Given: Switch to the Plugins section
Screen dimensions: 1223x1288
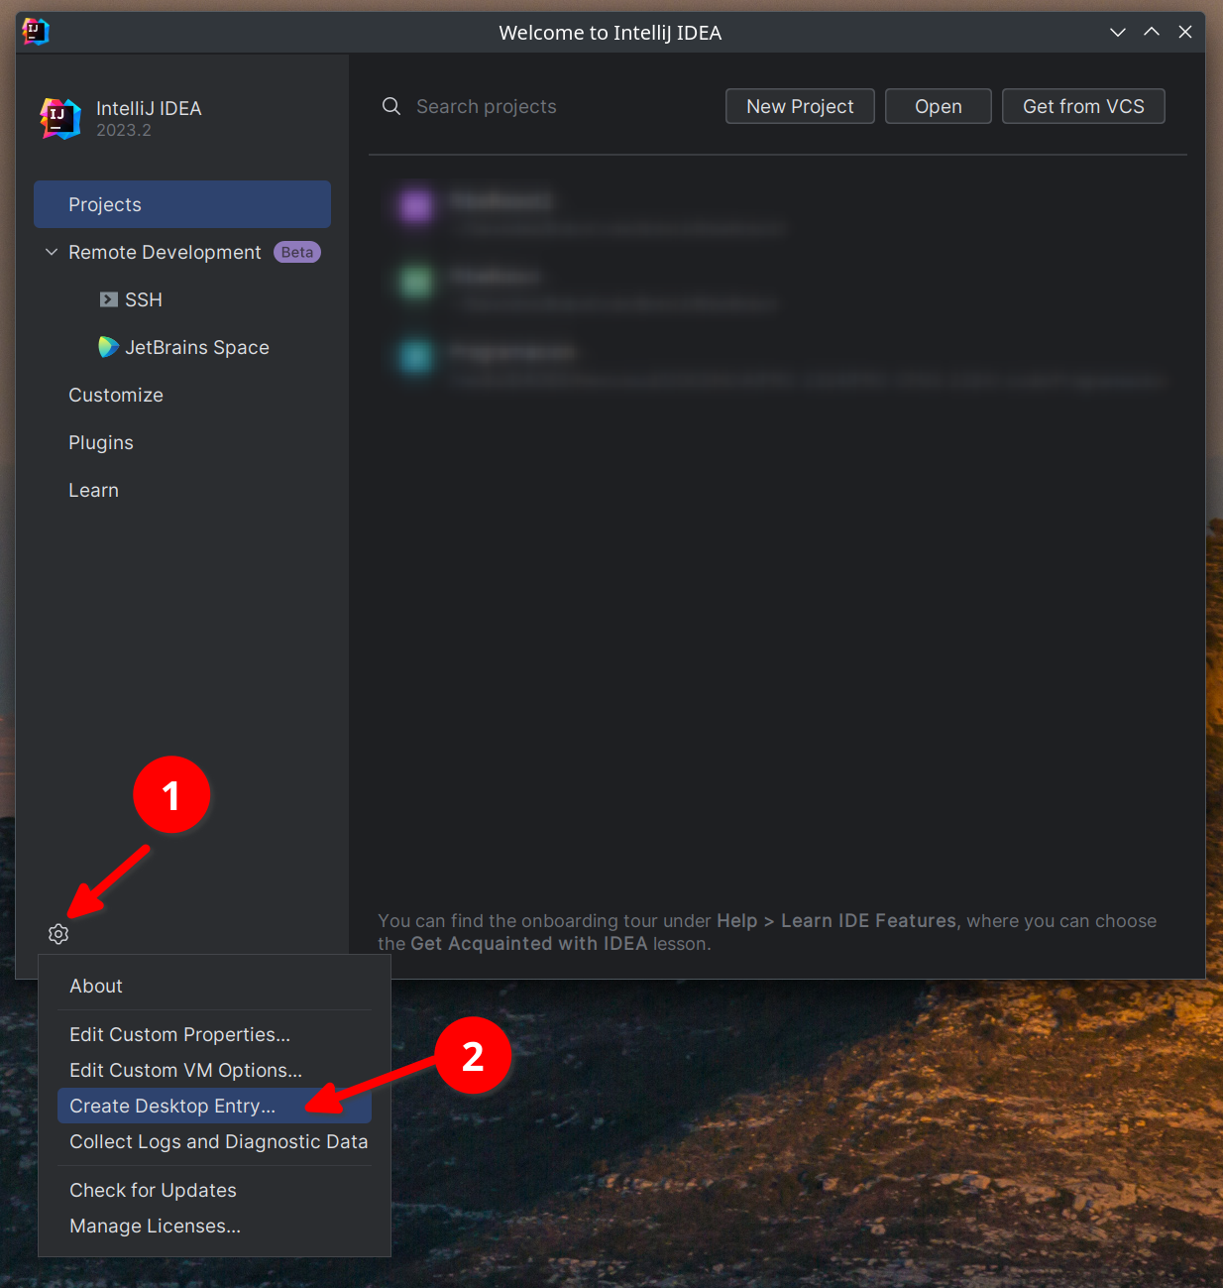Looking at the screenshot, I should click(x=100, y=442).
